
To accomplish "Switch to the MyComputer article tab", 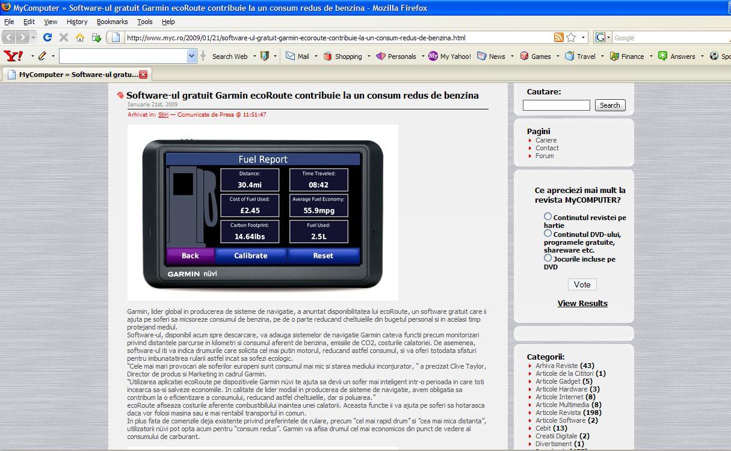I will pos(77,75).
